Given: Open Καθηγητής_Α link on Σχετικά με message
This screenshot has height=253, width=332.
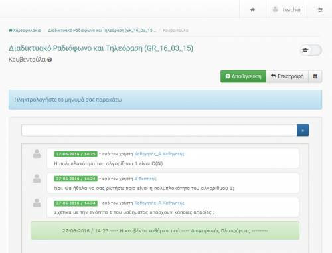Looking at the screenshot, I should 159,203.
